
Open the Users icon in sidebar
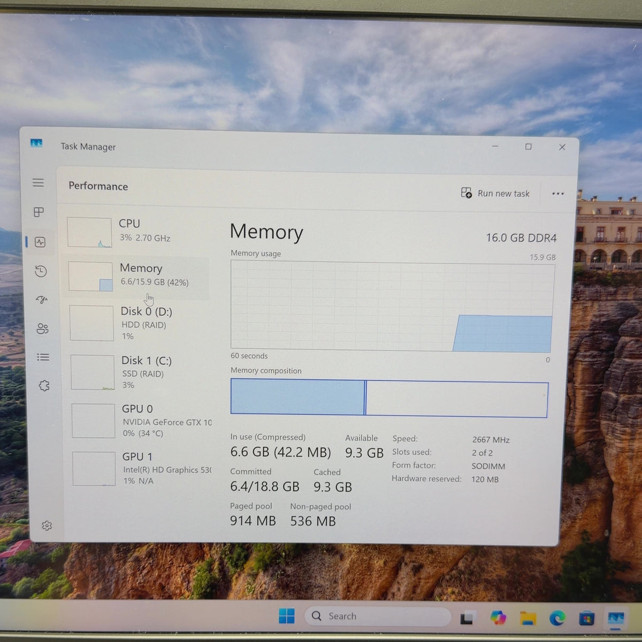pyautogui.click(x=42, y=328)
